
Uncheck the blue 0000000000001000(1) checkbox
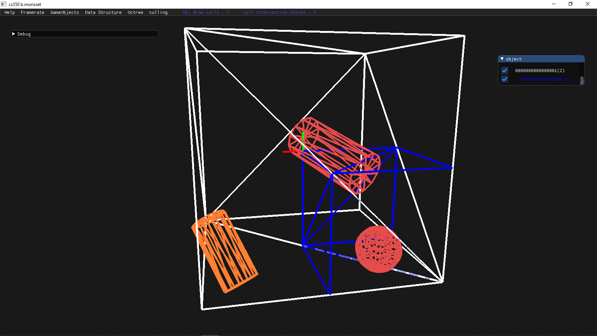[505, 79]
